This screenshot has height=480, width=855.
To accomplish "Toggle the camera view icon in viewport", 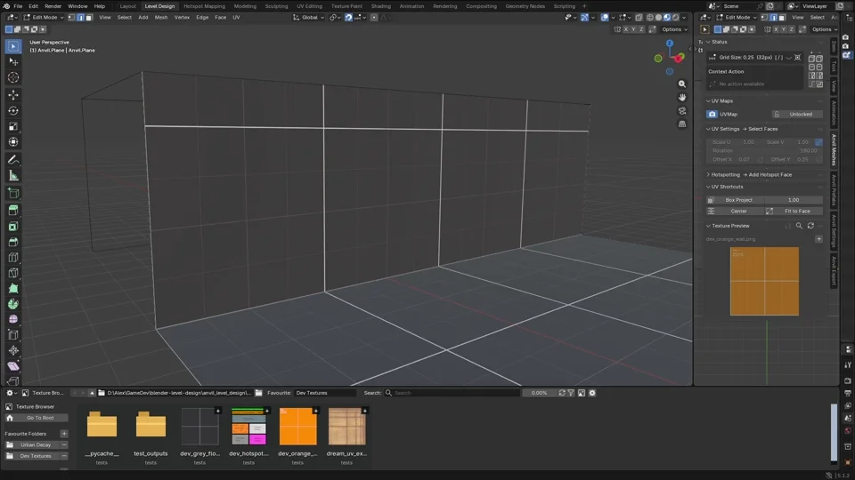I will click(681, 110).
